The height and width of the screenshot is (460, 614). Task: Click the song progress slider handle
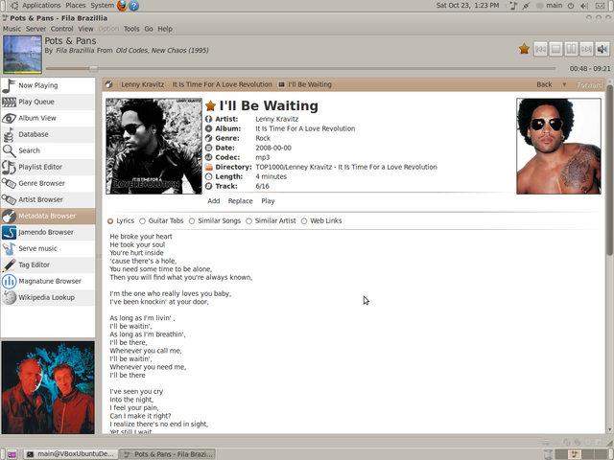pos(93,68)
